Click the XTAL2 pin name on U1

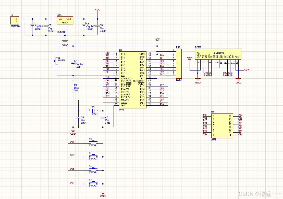125,100
